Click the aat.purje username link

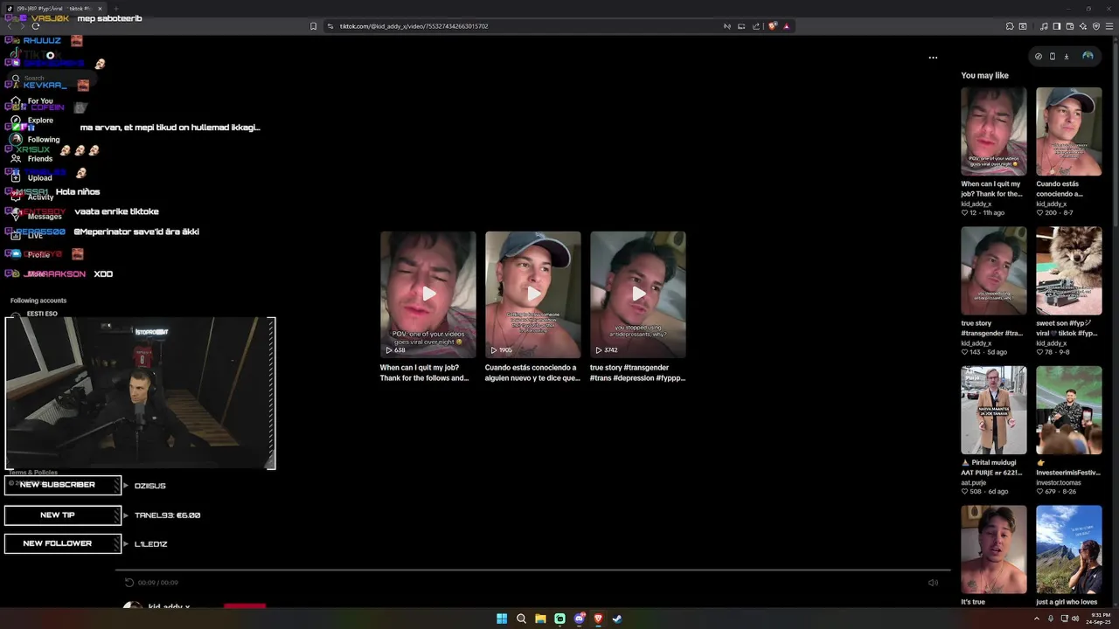pos(975,482)
